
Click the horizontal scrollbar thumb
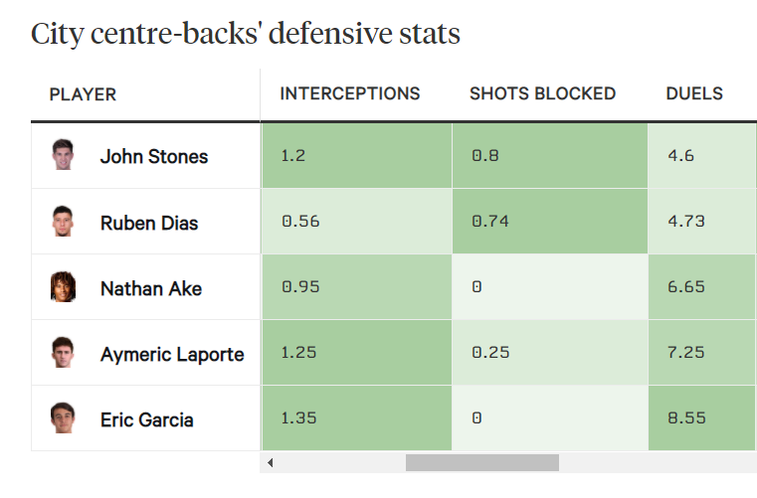pos(481,462)
